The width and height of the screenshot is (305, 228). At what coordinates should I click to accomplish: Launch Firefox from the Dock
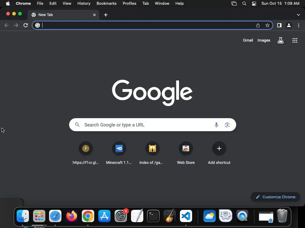71,216
